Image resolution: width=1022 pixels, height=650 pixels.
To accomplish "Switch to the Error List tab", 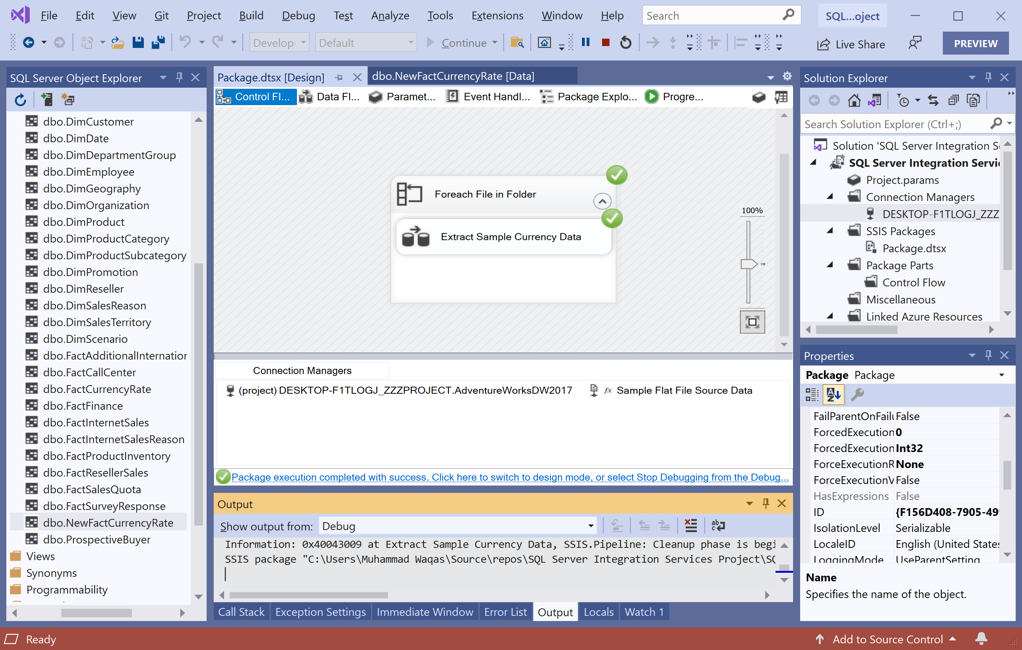I will tap(505, 612).
